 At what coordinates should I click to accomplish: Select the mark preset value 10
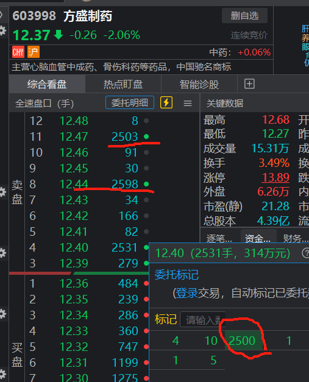click(x=211, y=341)
